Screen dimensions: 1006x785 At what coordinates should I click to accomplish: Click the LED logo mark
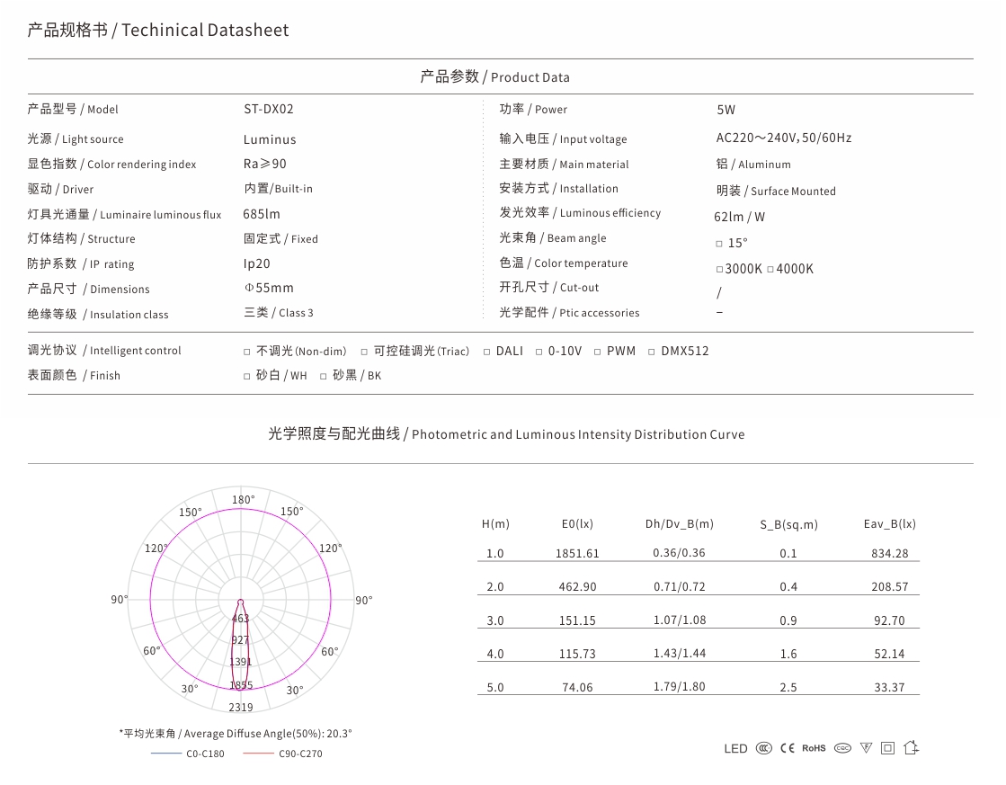click(735, 748)
